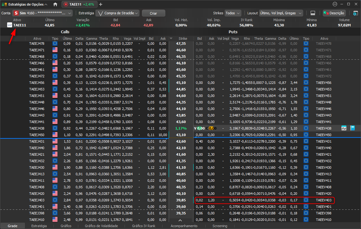Open window settings gear icon
The height and width of the screenshot is (229, 361).
355,13
